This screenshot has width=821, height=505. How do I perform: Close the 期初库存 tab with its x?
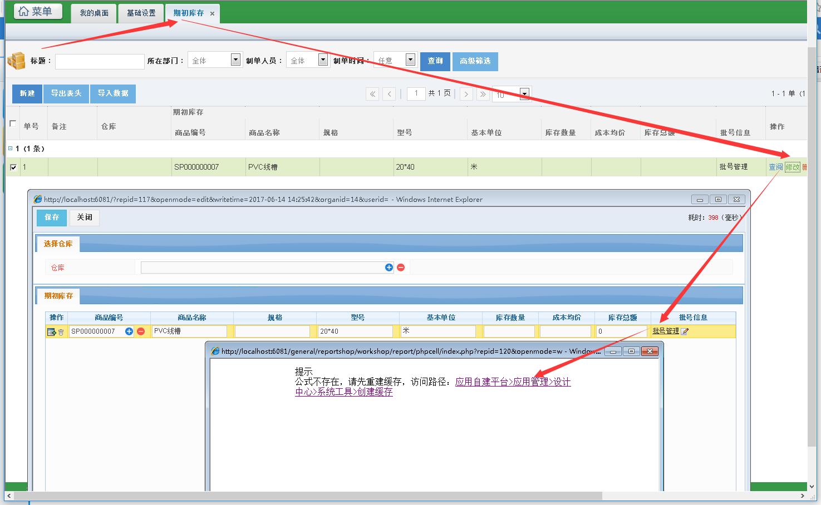click(x=212, y=13)
